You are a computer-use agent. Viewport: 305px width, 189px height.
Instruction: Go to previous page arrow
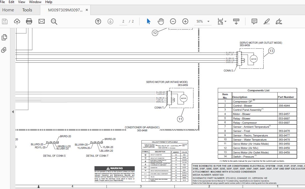(x=98, y=21)
